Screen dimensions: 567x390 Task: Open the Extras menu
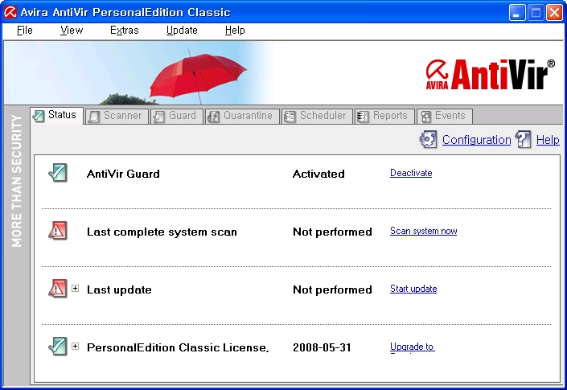pos(125,31)
